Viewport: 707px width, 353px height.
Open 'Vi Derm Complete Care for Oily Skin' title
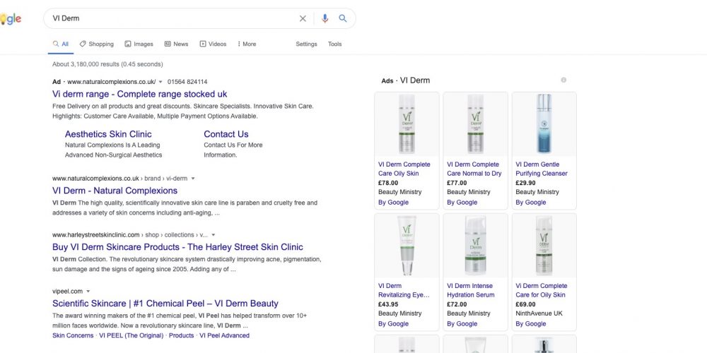pyautogui.click(x=542, y=290)
